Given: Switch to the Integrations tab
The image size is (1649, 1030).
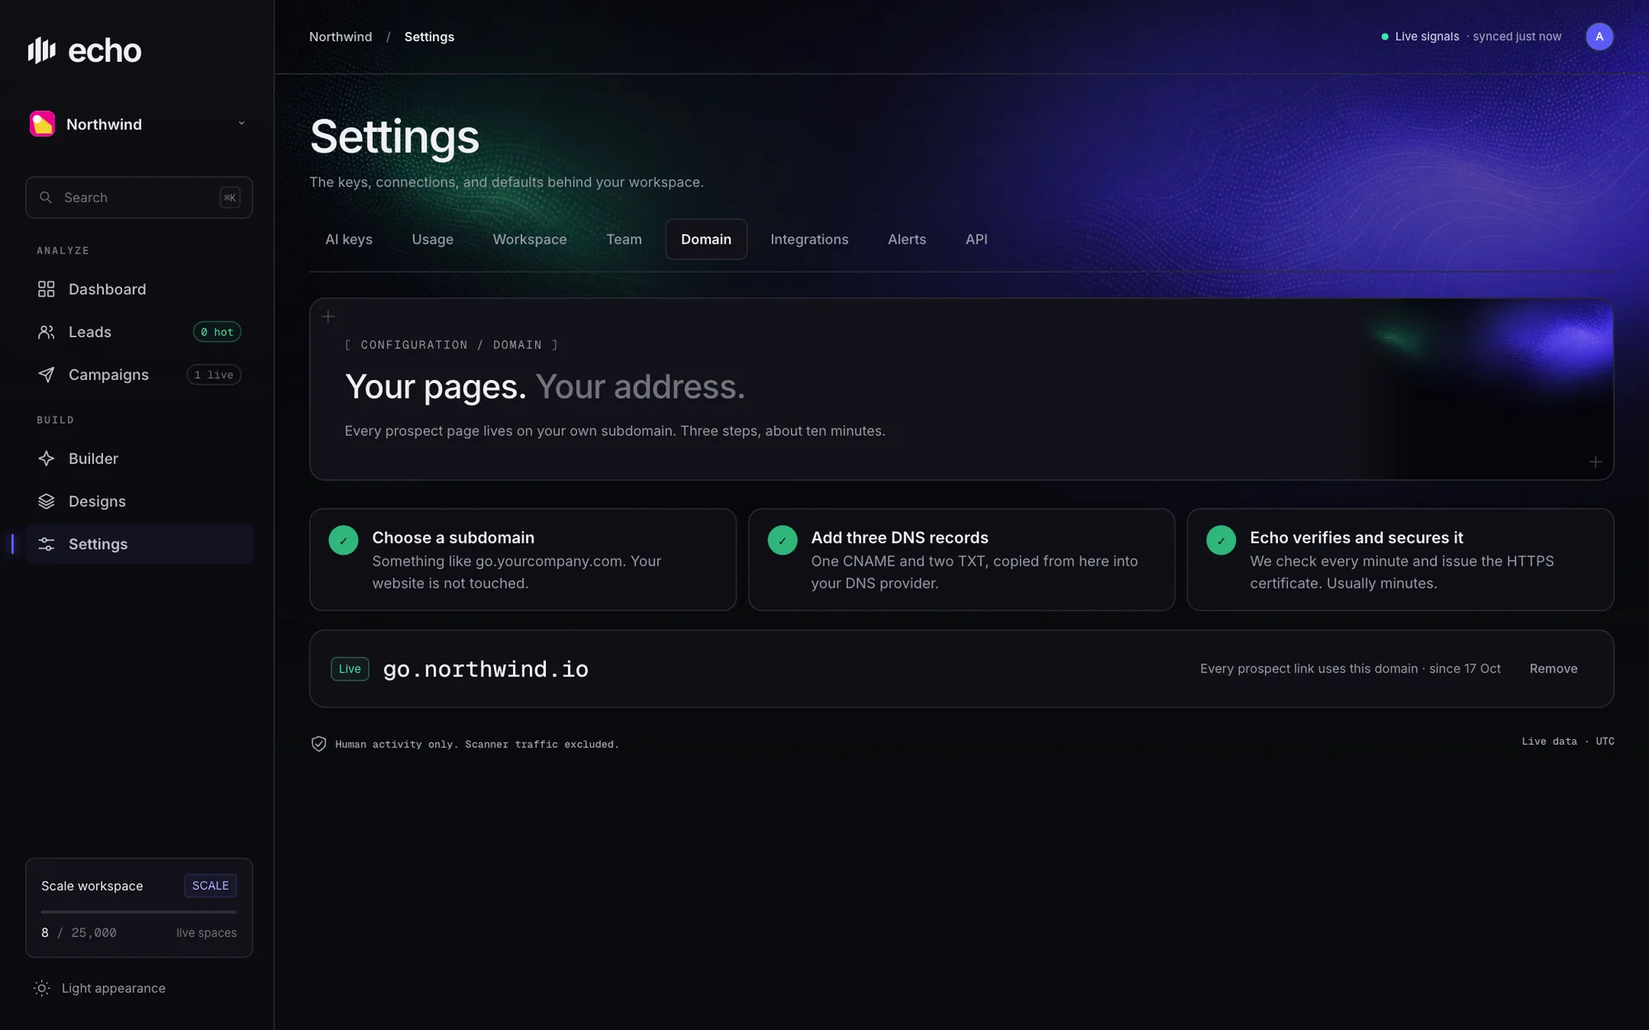Looking at the screenshot, I should (x=810, y=239).
